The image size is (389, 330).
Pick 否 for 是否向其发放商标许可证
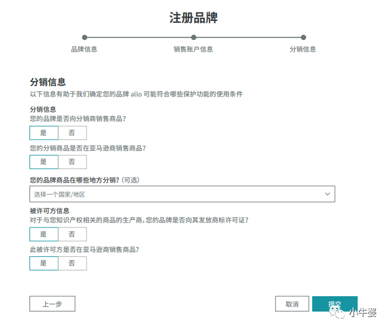[x=72, y=234]
